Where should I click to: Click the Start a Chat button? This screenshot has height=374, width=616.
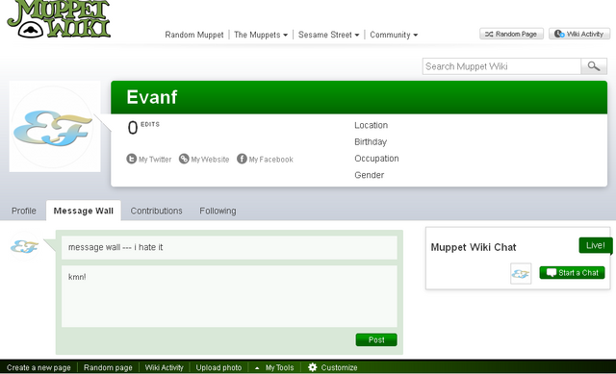coord(572,273)
